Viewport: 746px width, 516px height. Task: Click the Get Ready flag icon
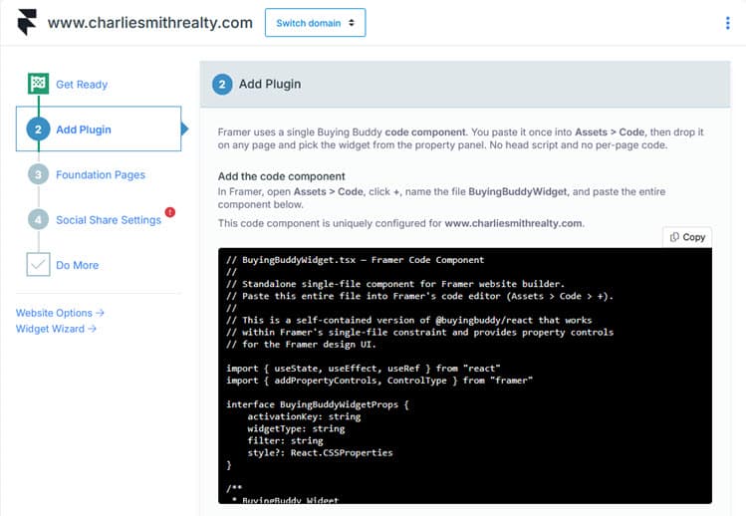tap(38, 84)
